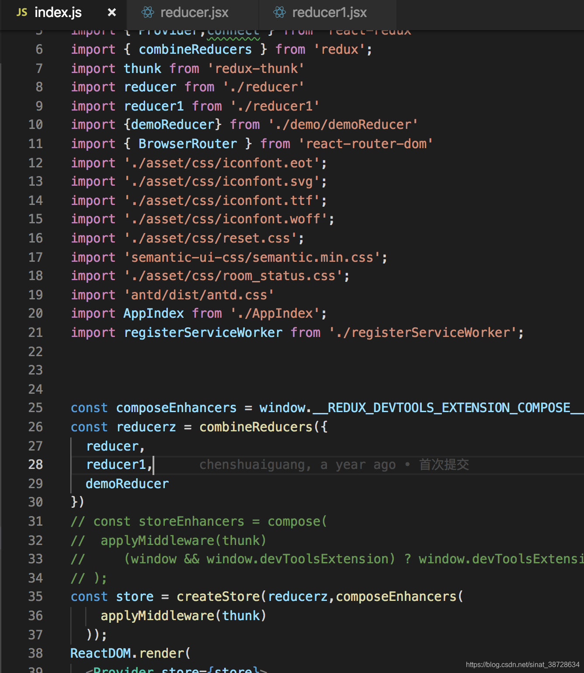Click the git blame annotation 'chenshuaiguang, a year ago'

click(298, 465)
